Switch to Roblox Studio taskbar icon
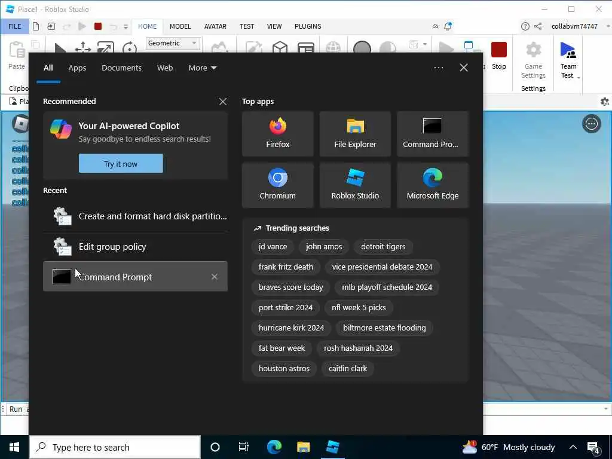This screenshot has width=612, height=459. pos(332,447)
